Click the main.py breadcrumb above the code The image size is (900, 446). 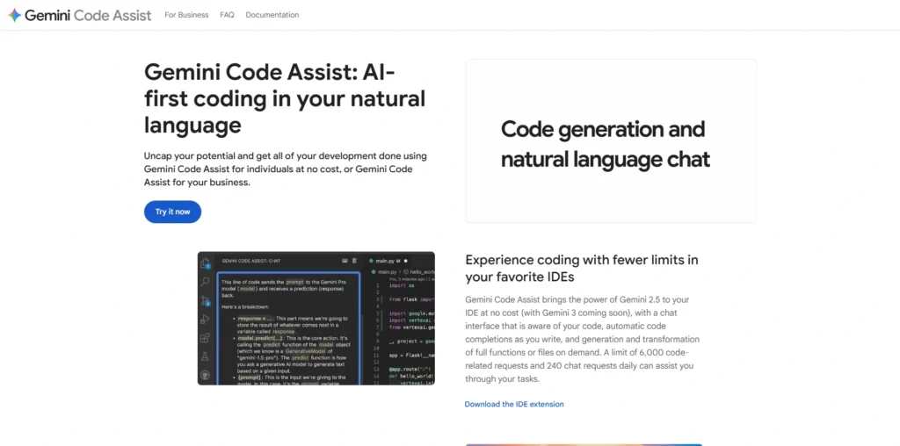point(383,272)
